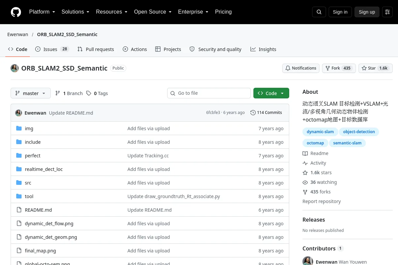The image size is (398, 265).
Task: Open the README.md file name link
Action: 38,210
